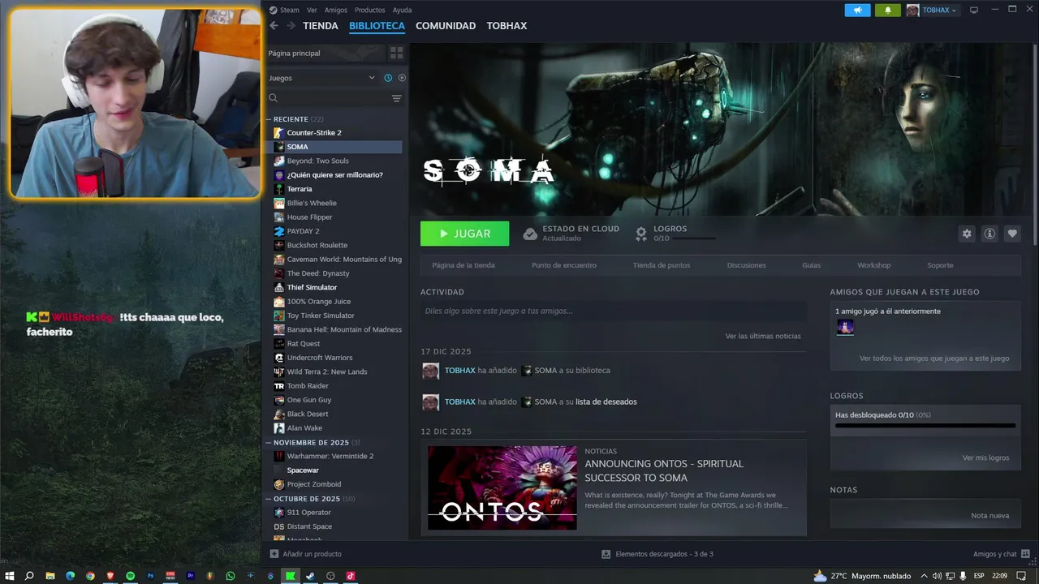Toggle sort by recent activity clock icon
This screenshot has width=1039, height=584.
click(388, 78)
